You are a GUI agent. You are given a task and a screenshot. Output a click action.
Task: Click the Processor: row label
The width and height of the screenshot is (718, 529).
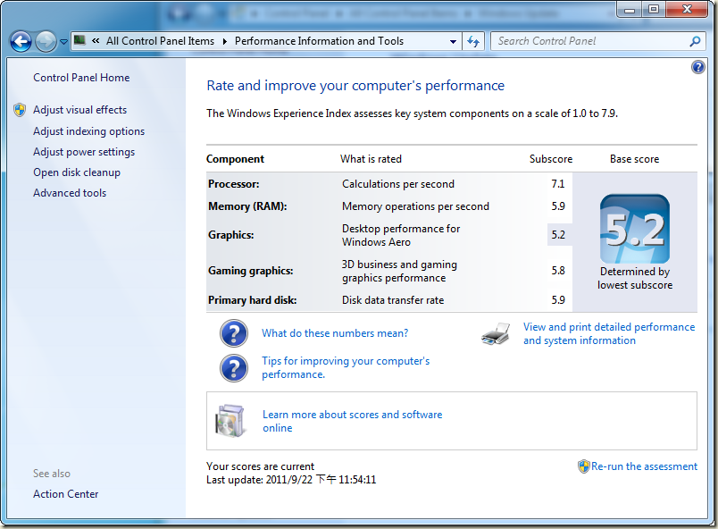pos(234,184)
